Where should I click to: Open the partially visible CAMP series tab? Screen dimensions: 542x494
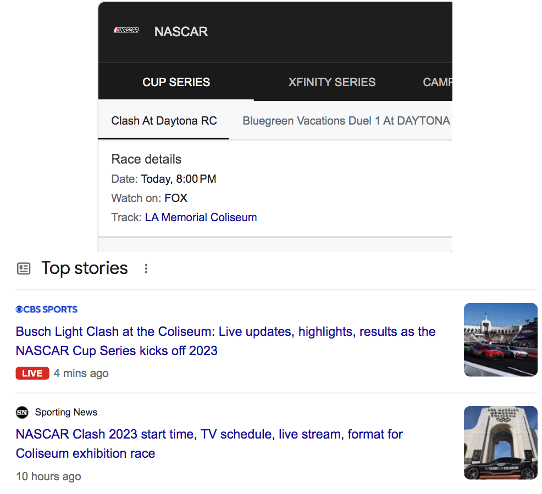[x=437, y=82]
